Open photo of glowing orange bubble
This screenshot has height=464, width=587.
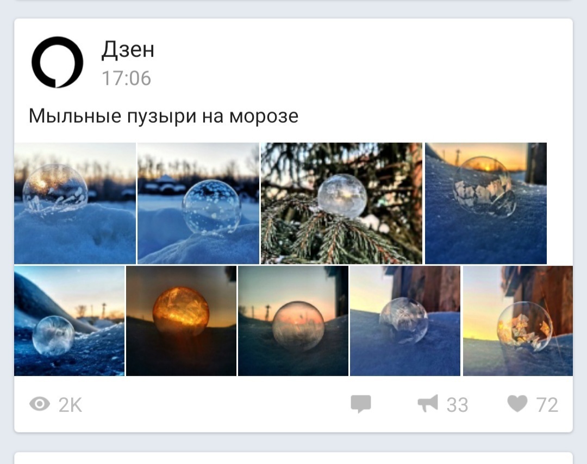[181, 321]
